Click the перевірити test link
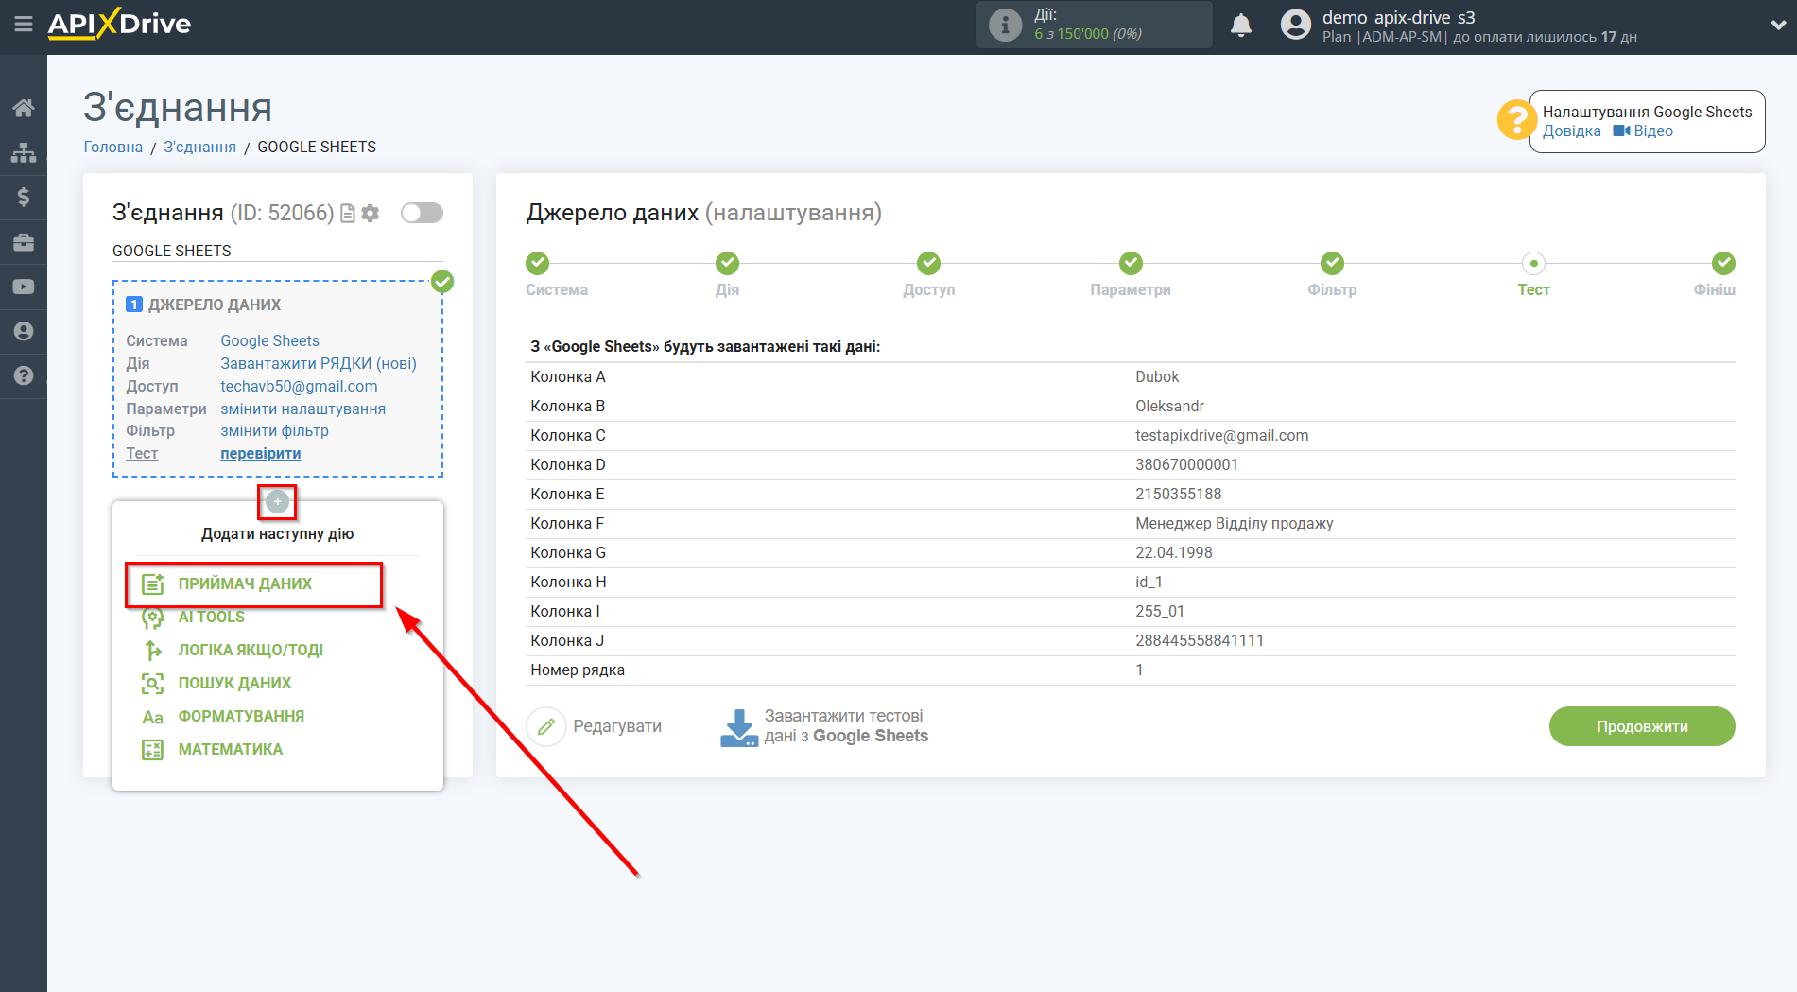Viewport: 1797px width, 992px height. pos(260,454)
